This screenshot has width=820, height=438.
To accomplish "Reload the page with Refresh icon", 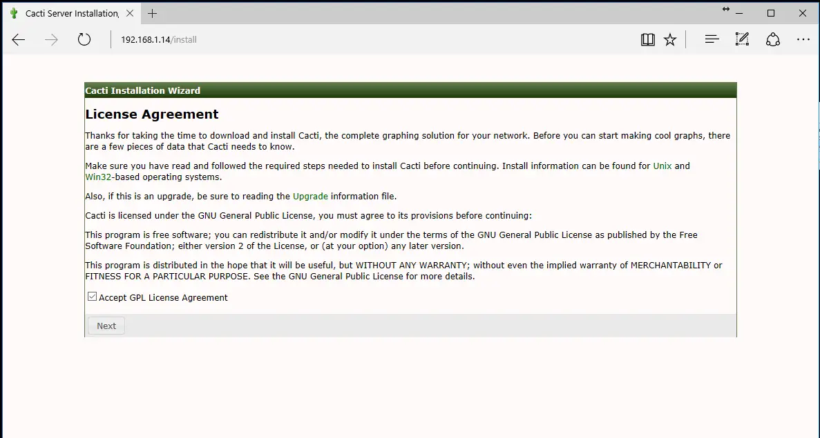I will tap(84, 40).
